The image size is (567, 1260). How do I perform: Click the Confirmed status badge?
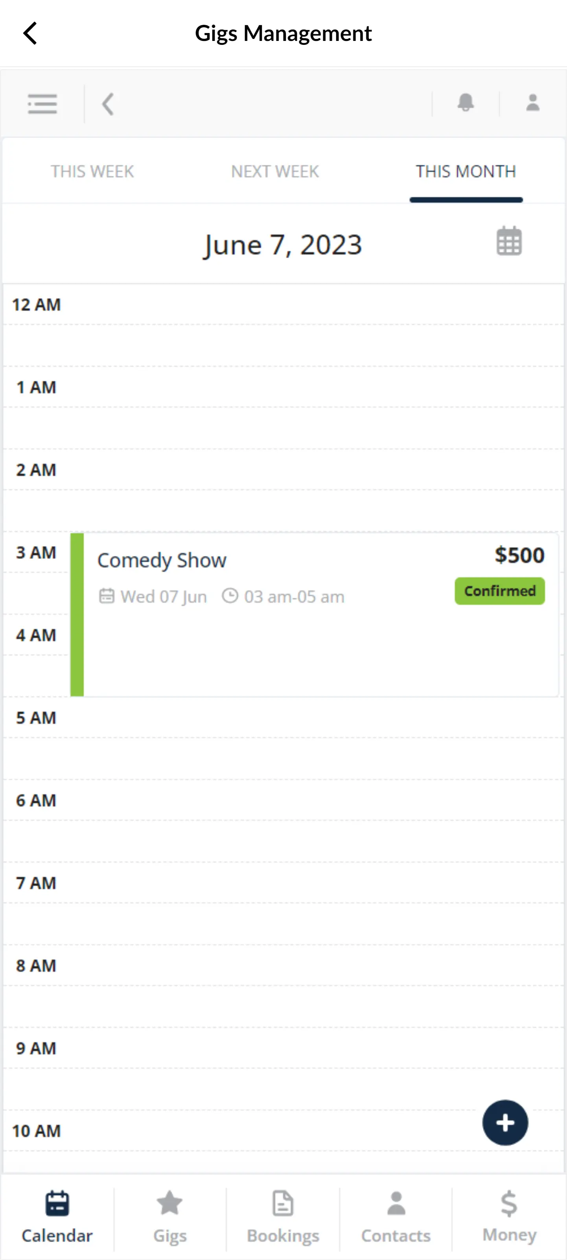coord(499,591)
